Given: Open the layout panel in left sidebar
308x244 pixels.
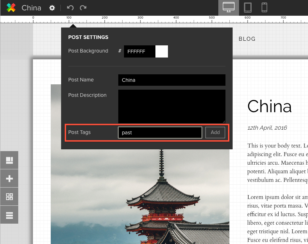Looking at the screenshot, I should pyautogui.click(x=9, y=161).
